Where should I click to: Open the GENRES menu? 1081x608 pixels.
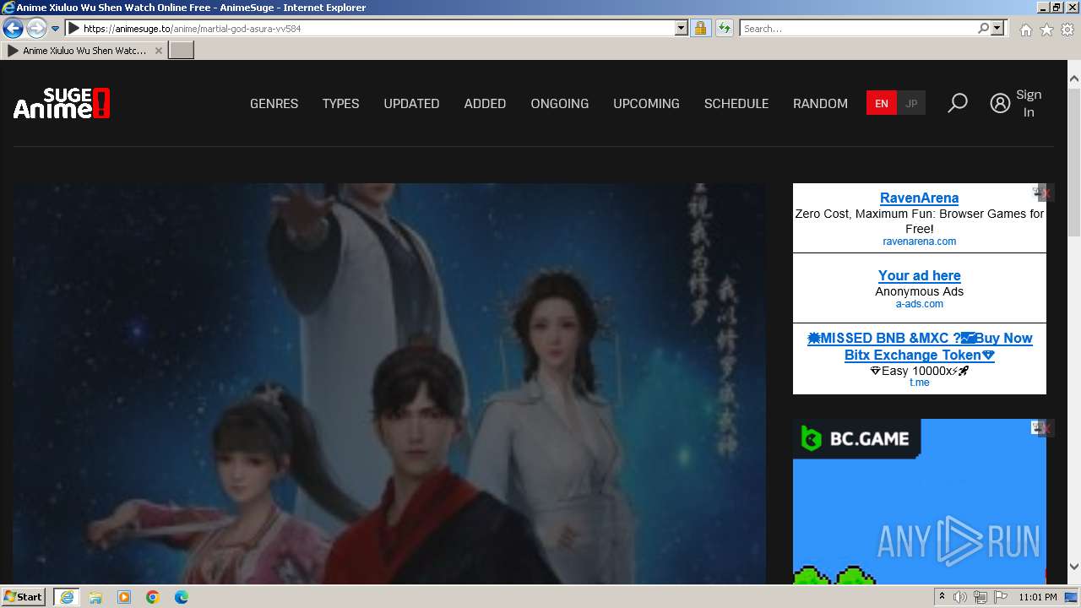click(x=274, y=103)
